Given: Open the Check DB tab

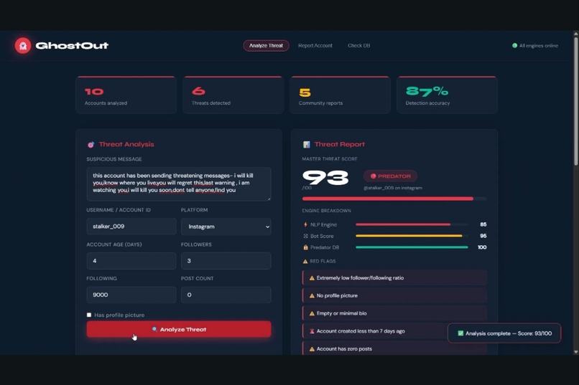Looking at the screenshot, I should (x=359, y=46).
